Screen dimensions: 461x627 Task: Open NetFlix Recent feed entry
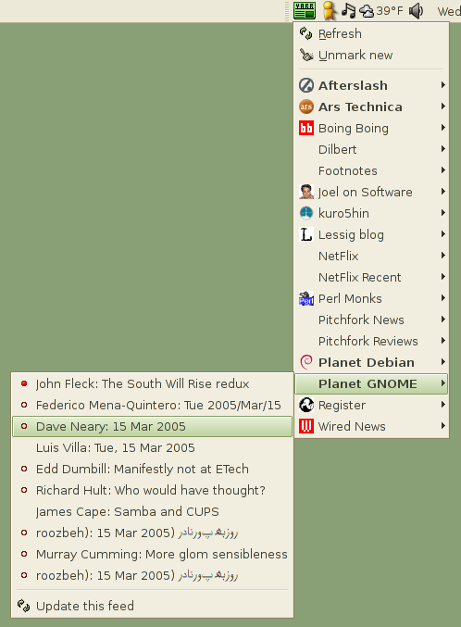(x=371, y=277)
